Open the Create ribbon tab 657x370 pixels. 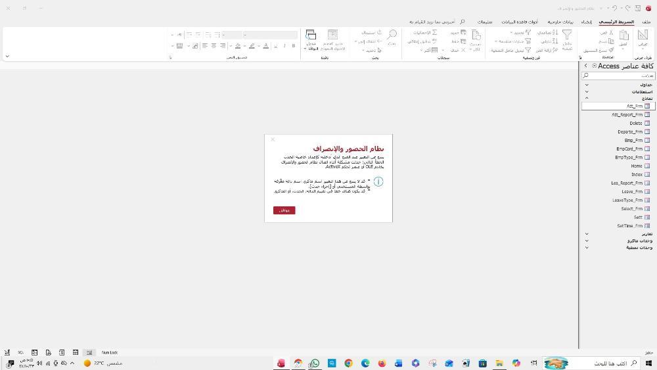point(586,22)
